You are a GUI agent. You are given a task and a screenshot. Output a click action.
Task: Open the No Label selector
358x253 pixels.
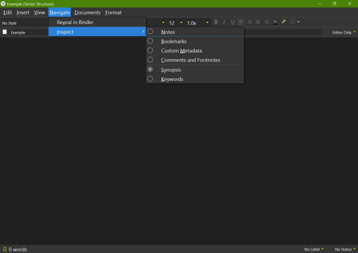tap(314, 249)
